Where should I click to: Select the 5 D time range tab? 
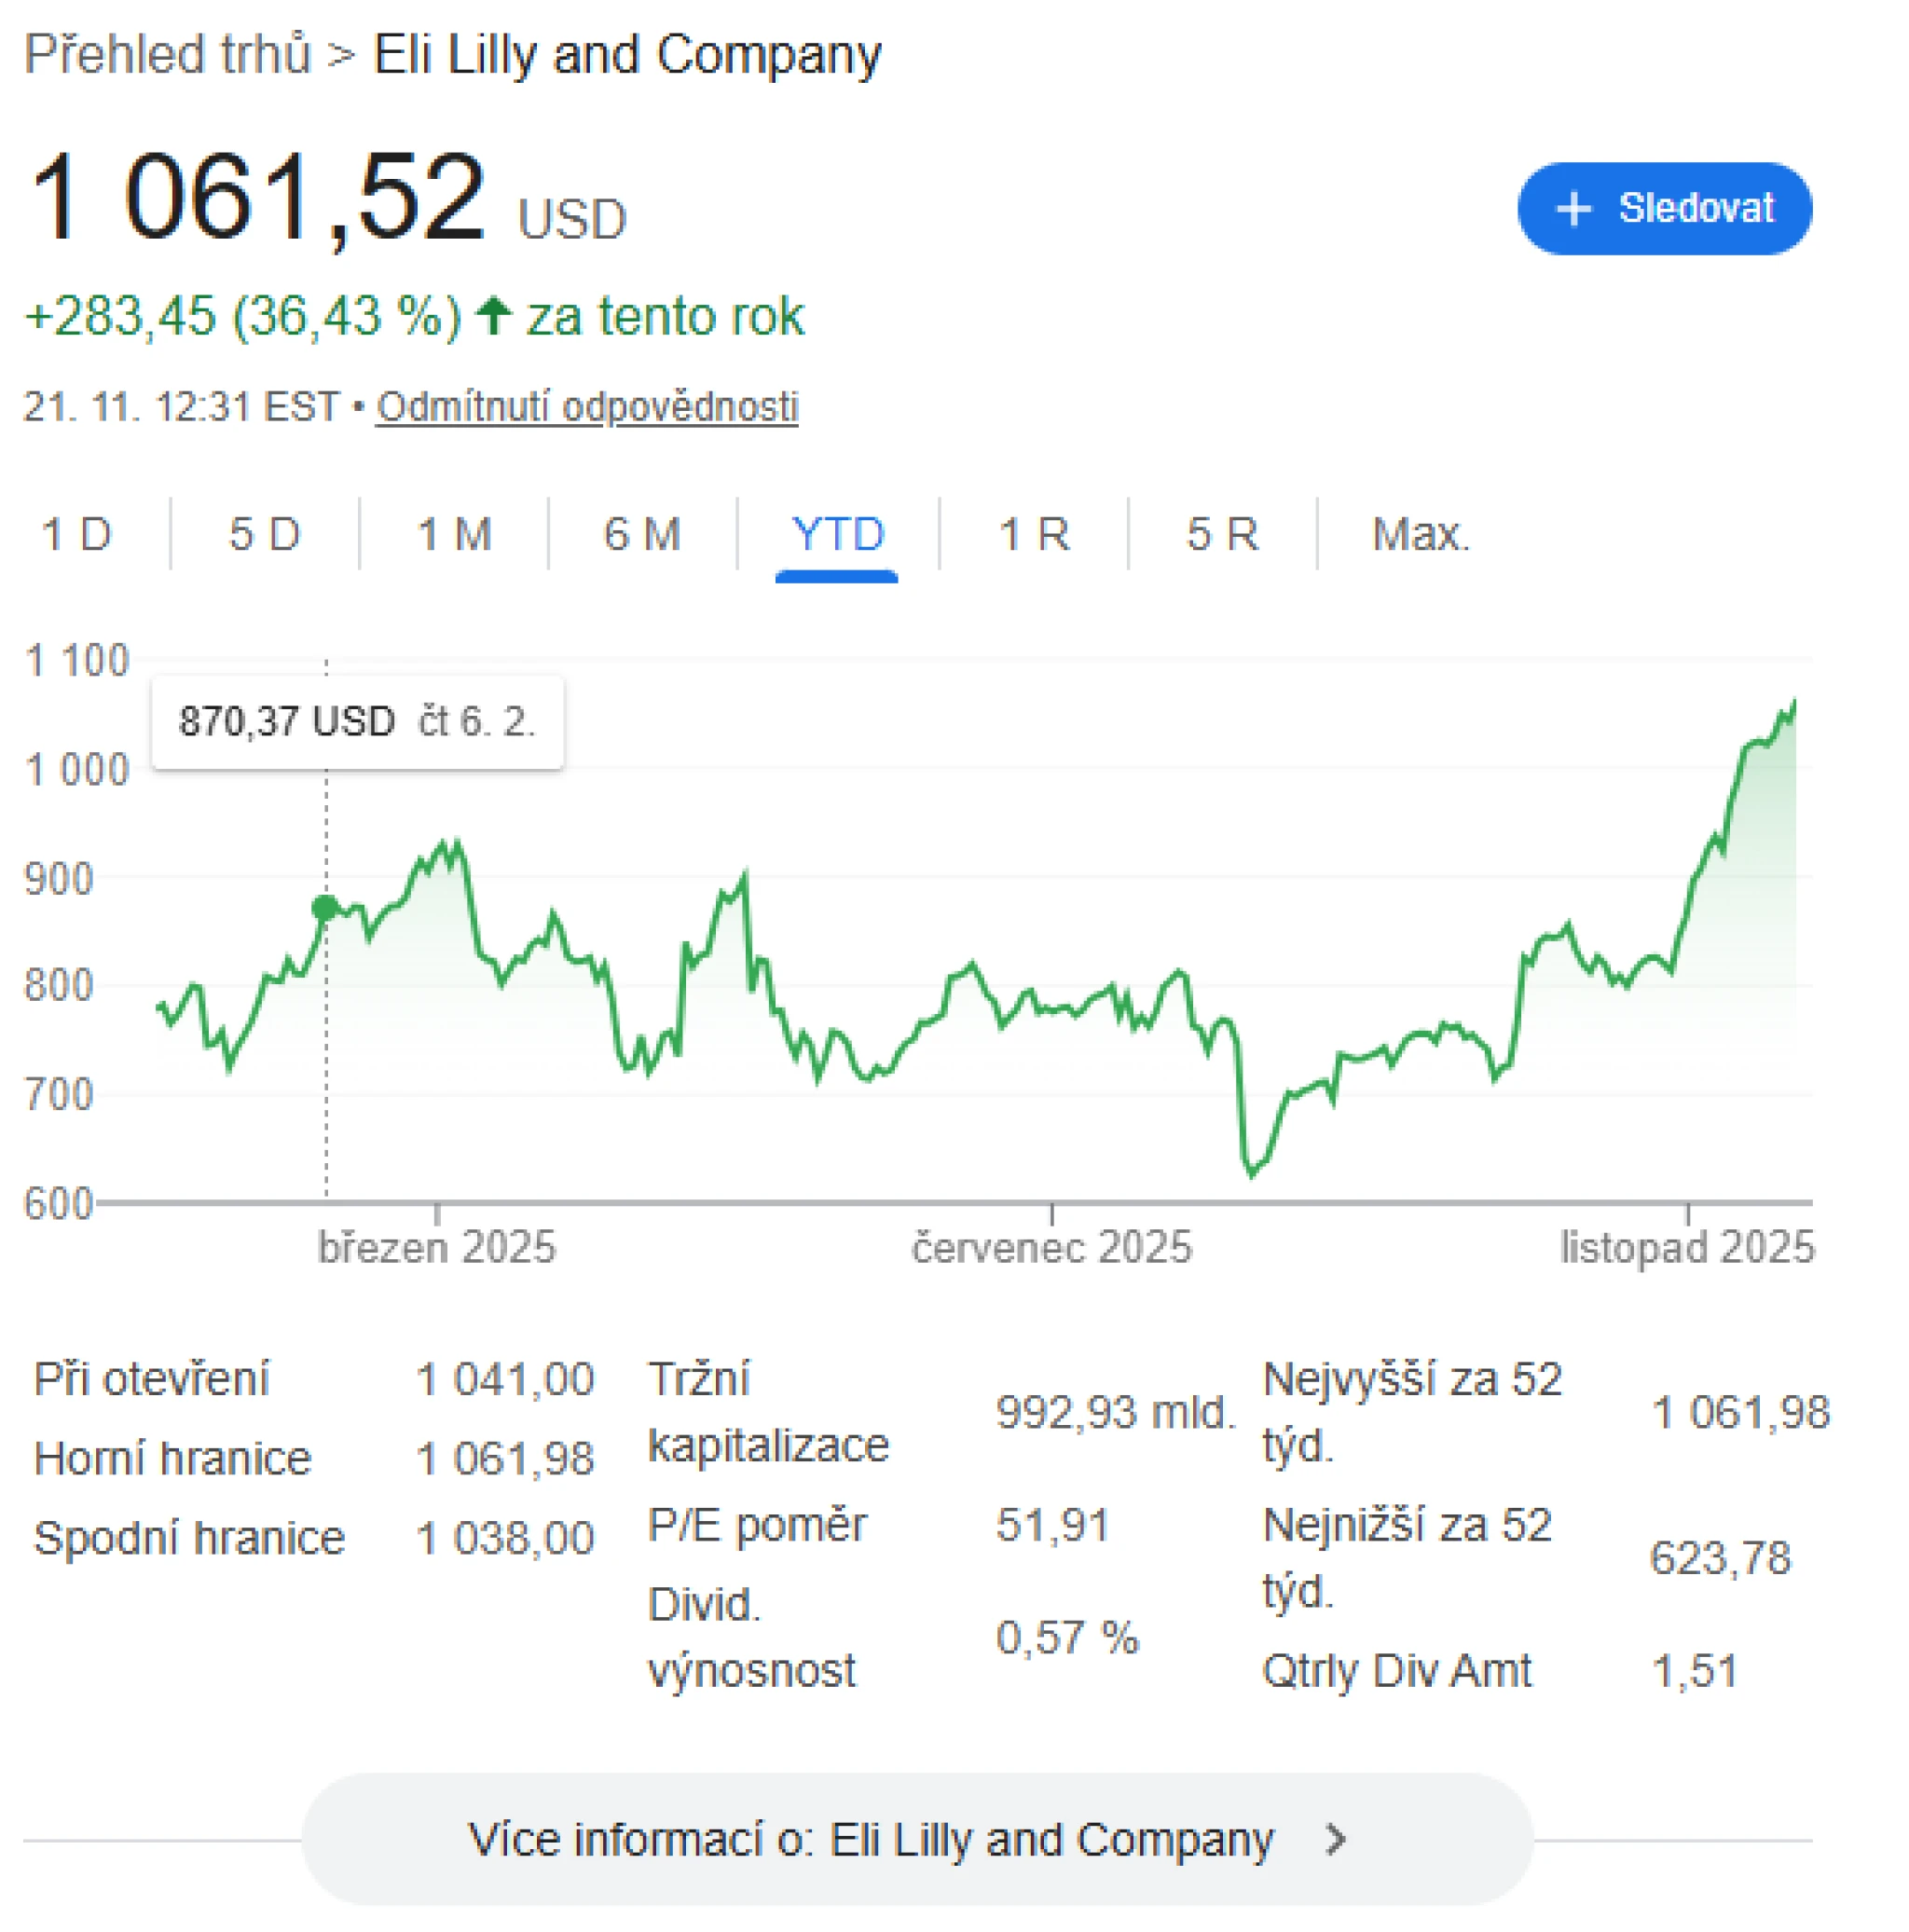(x=264, y=534)
